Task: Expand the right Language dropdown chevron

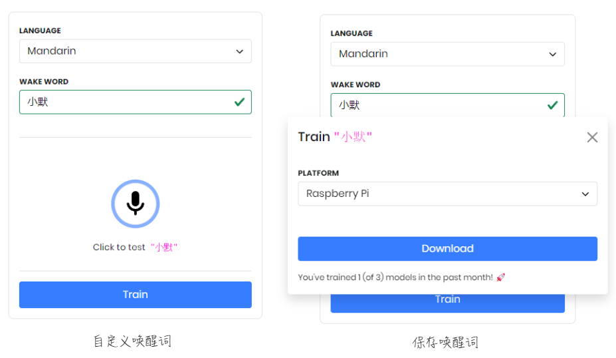Action: pyautogui.click(x=553, y=55)
